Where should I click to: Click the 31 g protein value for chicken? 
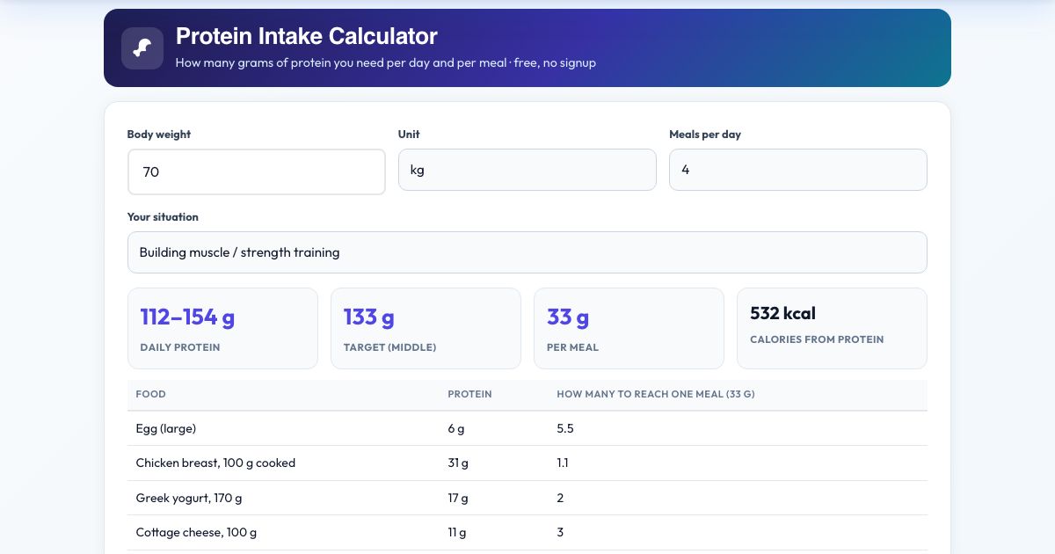[458, 463]
